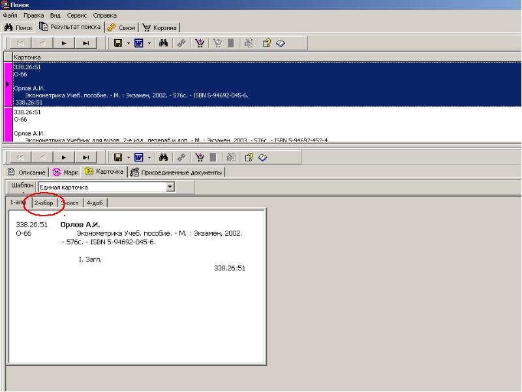Jump to last record in upper toolbar
Viewport: 522px width, 392px height.
pos(86,43)
